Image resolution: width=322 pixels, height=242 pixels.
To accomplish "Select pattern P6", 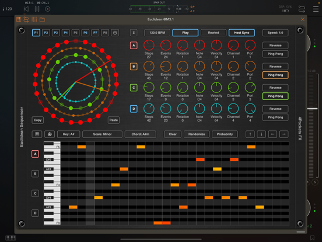I will point(85,33).
